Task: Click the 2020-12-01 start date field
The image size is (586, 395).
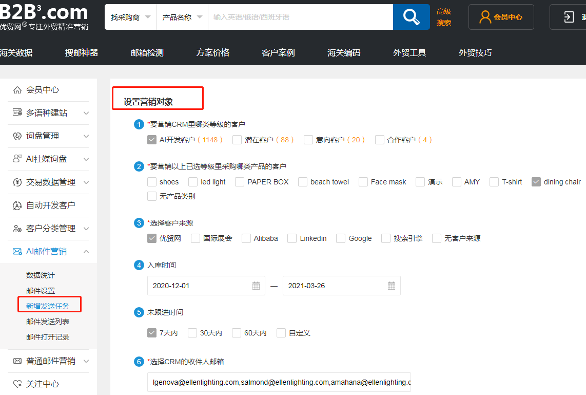Action: pyautogui.click(x=206, y=286)
